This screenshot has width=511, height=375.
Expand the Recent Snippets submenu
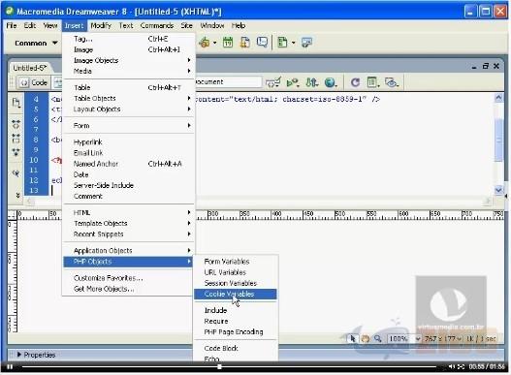tap(128, 234)
